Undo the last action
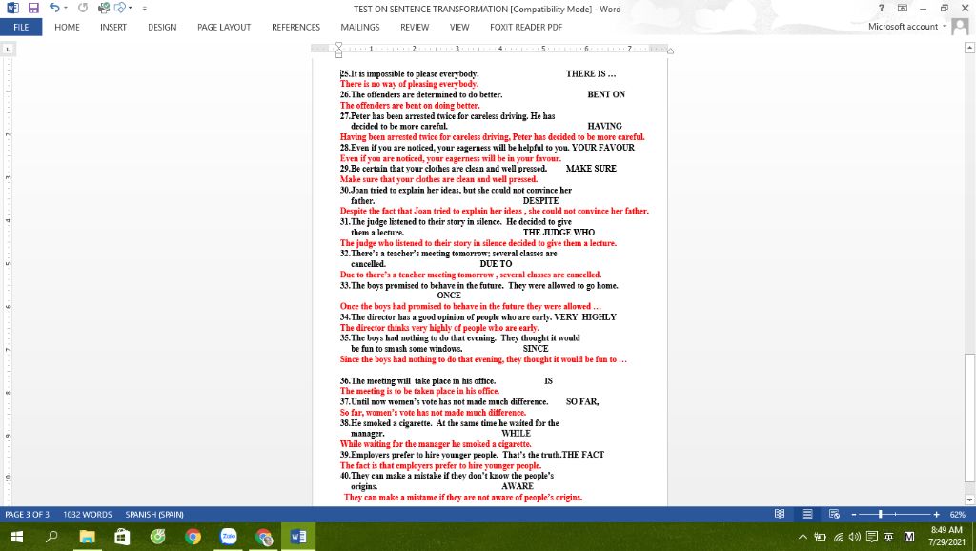 (54, 8)
